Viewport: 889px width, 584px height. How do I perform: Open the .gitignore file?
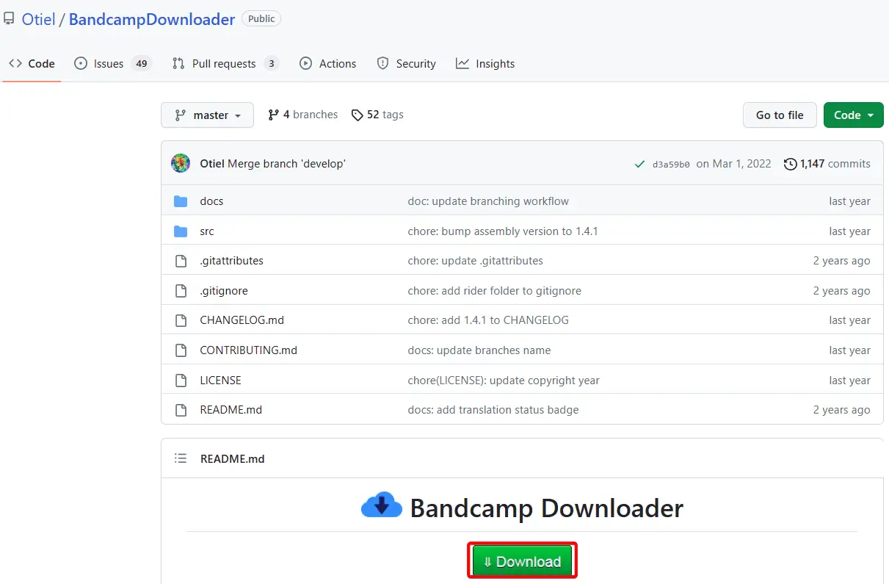(x=224, y=291)
